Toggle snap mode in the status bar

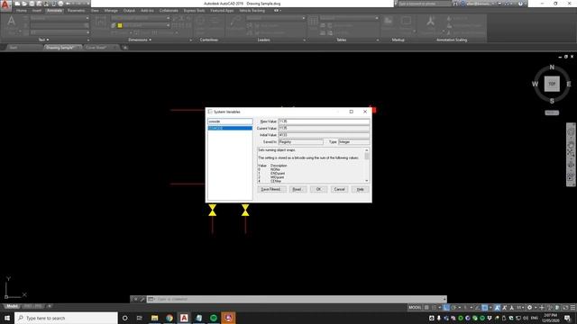tap(435, 308)
